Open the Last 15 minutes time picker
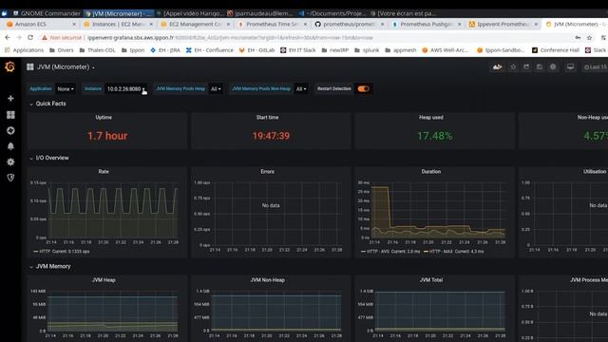The height and width of the screenshot is (342, 608). click(596, 67)
